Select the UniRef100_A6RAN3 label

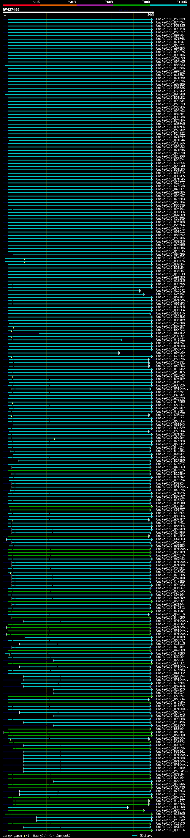point(170,366)
